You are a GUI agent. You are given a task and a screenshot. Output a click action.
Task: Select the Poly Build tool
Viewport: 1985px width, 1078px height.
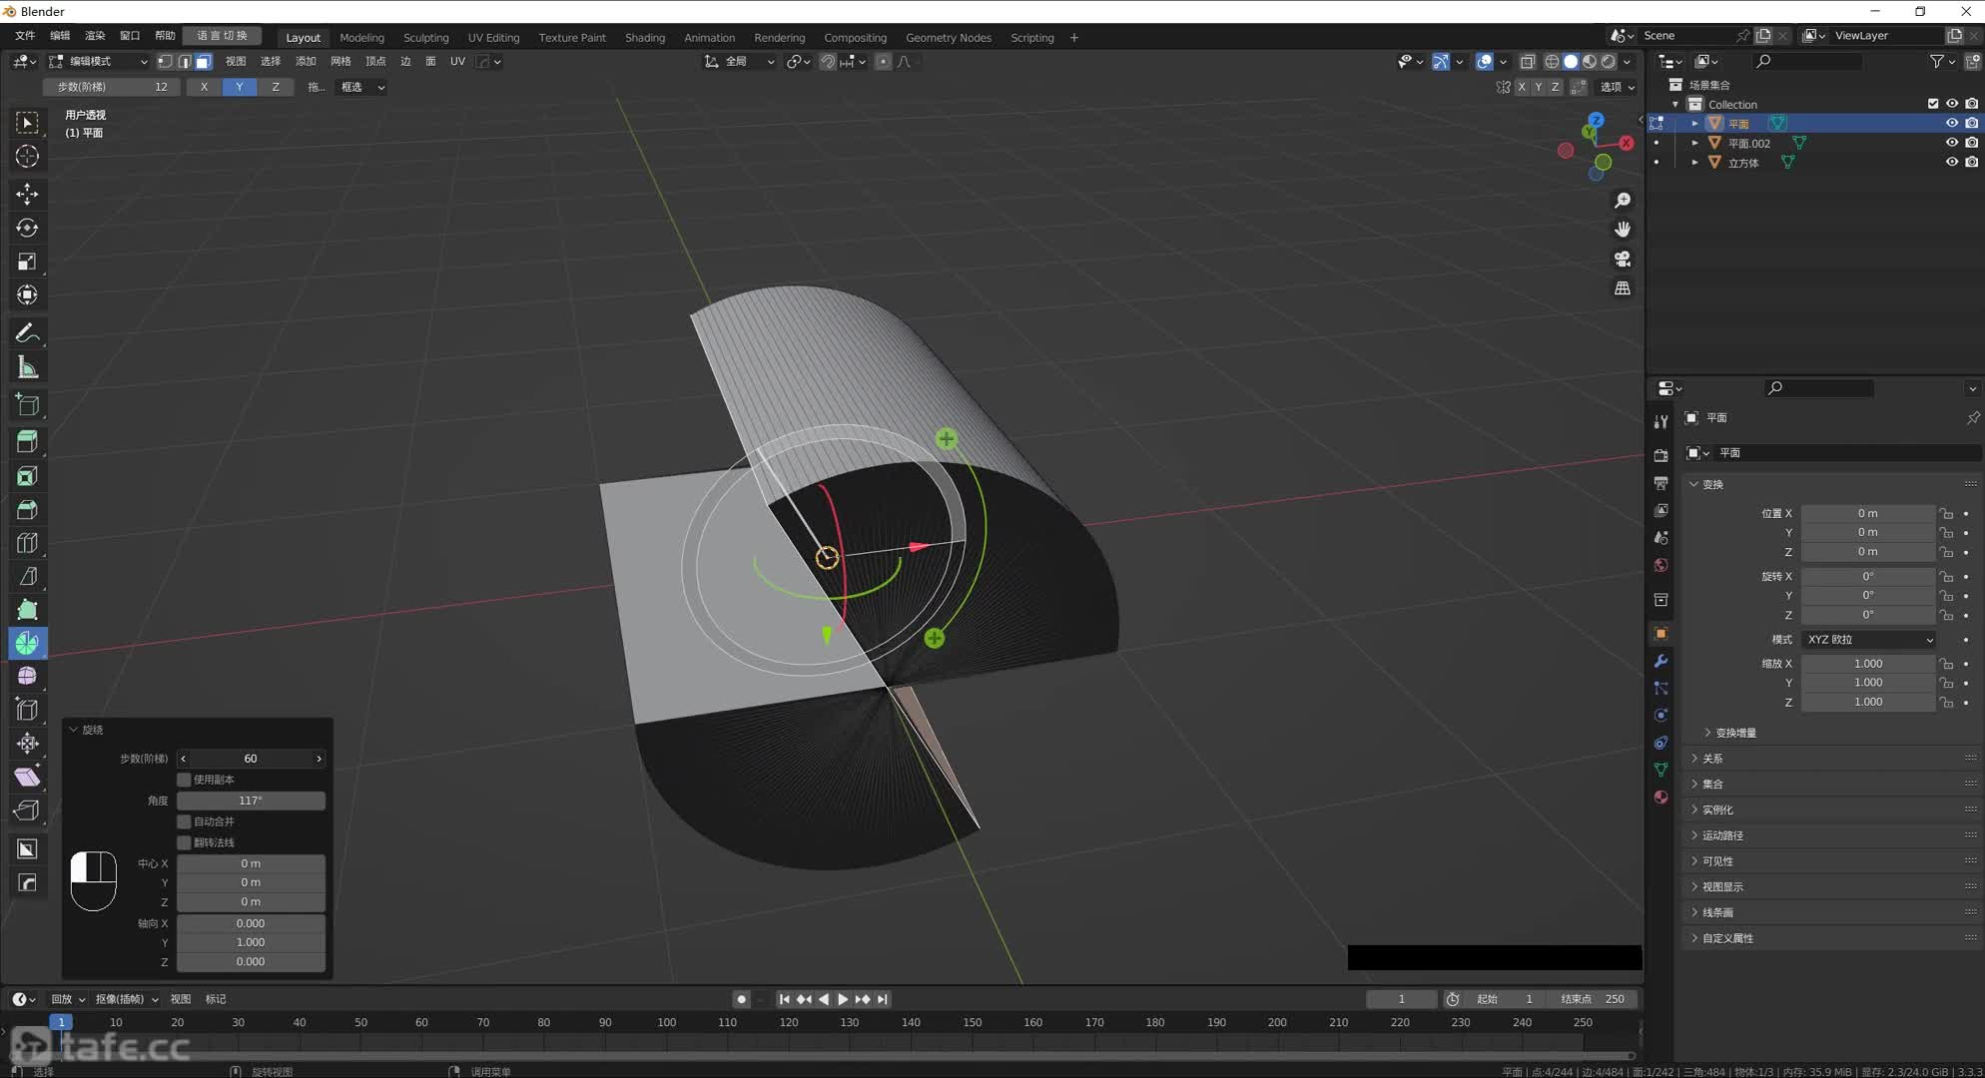point(27,610)
